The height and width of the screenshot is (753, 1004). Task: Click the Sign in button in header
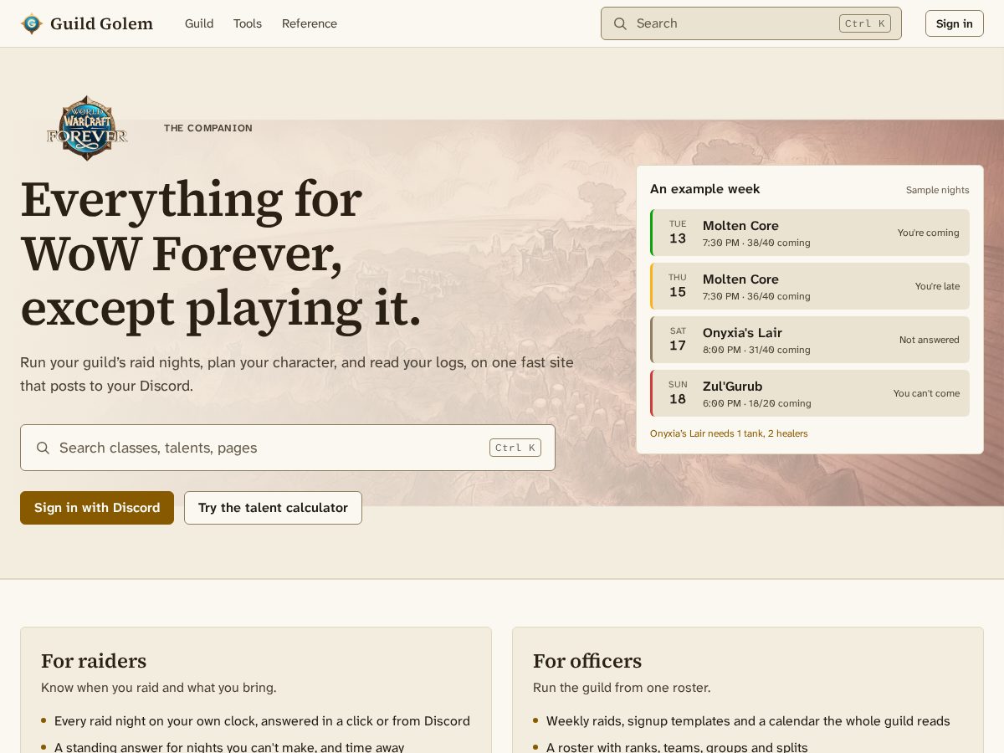tap(955, 23)
